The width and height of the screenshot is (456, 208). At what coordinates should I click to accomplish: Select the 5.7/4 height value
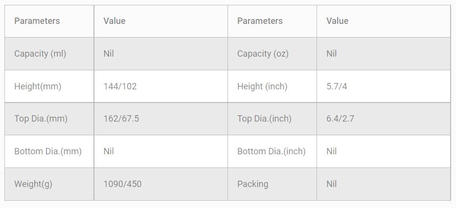337,86
